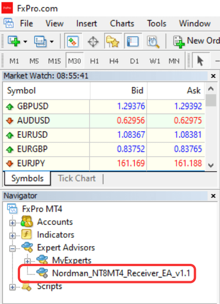Click the GBPUSD up arrow icon
Screen dimensions: 220x304
[10, 107]
